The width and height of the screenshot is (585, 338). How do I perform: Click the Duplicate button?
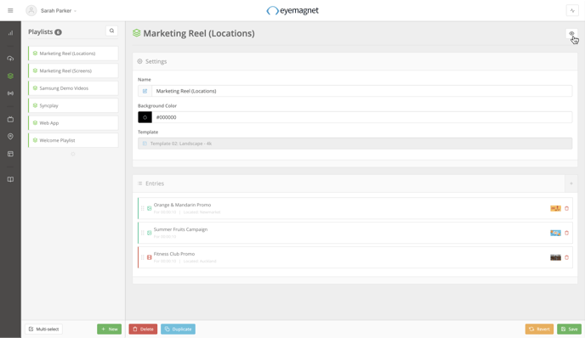178,329
